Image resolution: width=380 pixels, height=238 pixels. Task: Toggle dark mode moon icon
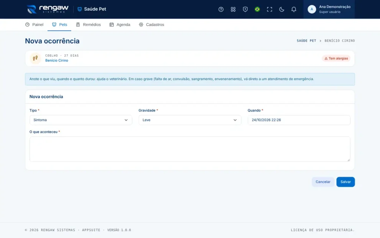[x=281, y=9]
